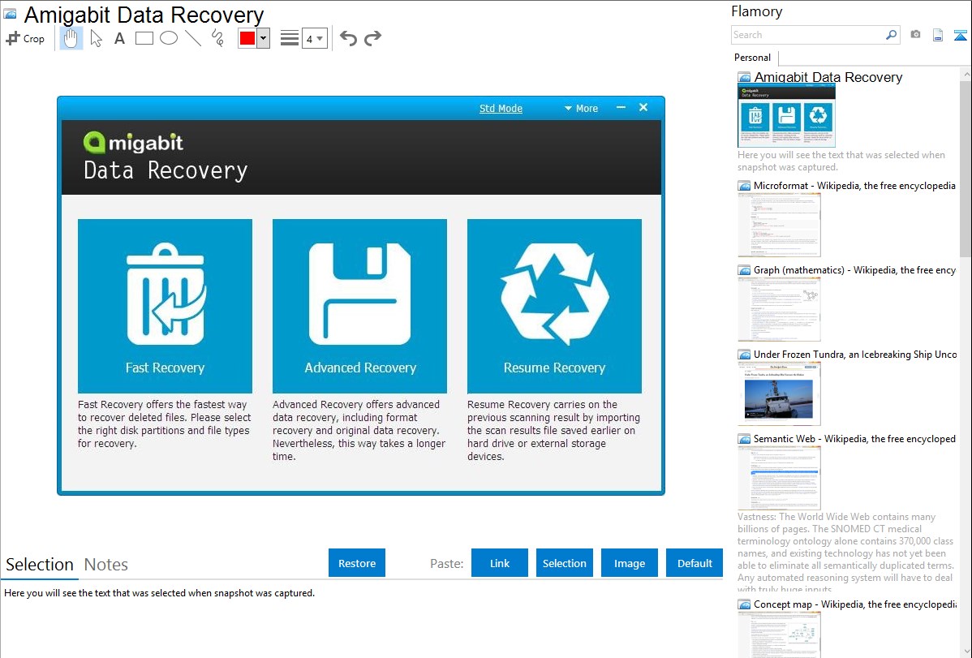Click the Std Mode link
This screenshot has width=972, height=658.
tap(501, 109)
